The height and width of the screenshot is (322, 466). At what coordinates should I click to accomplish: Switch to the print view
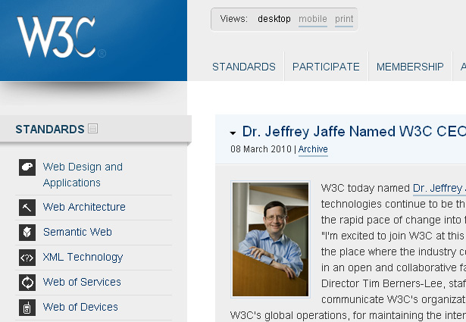[344, 19]
